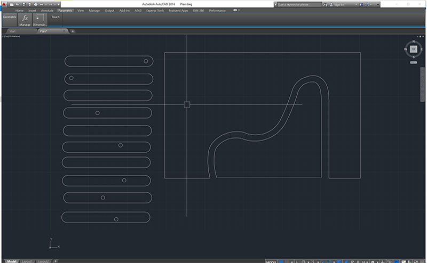Add new layout with plus button
427x263 pixels.
point(56,261)
